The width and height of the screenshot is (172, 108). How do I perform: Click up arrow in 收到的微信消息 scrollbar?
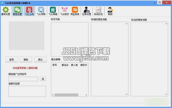click(x=127, y=24)
